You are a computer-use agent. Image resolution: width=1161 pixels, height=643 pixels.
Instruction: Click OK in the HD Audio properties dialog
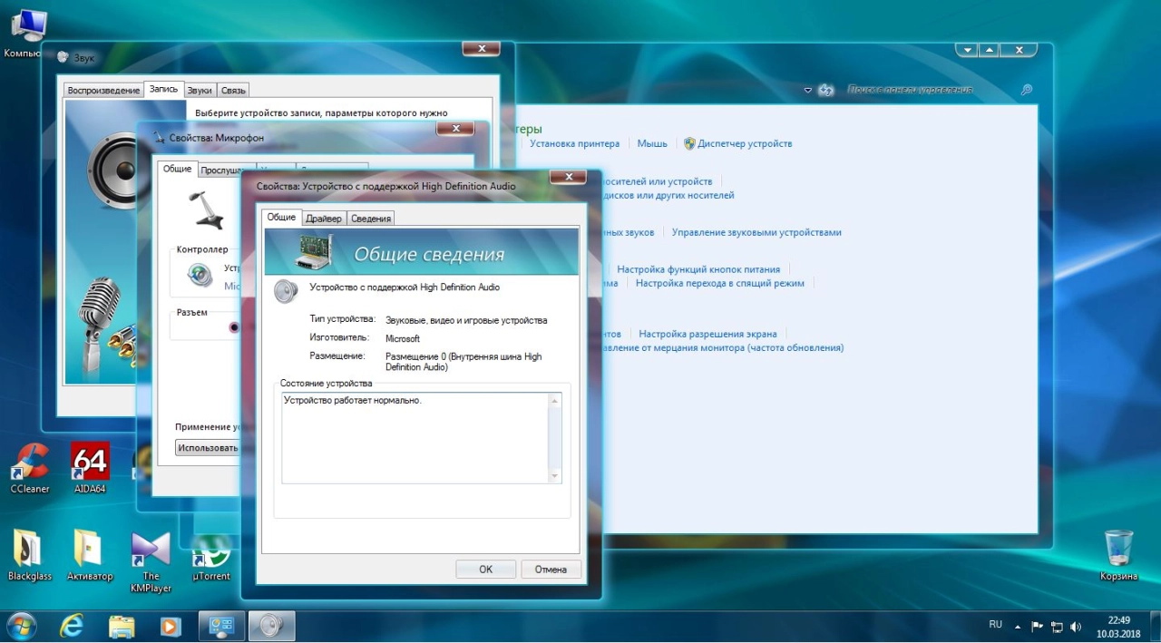(485, 570)
